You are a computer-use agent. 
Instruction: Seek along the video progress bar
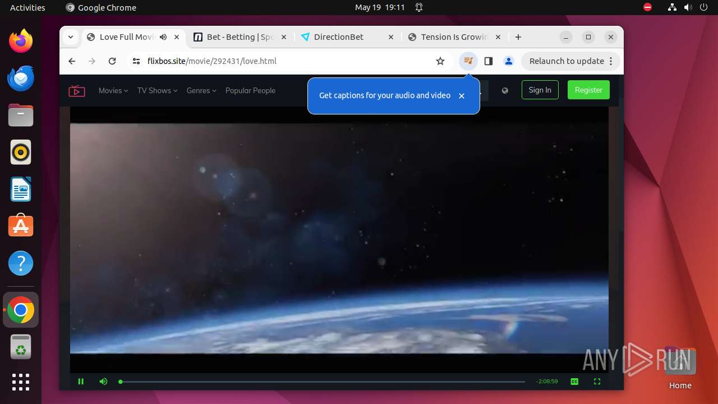(x=322, y=382)
